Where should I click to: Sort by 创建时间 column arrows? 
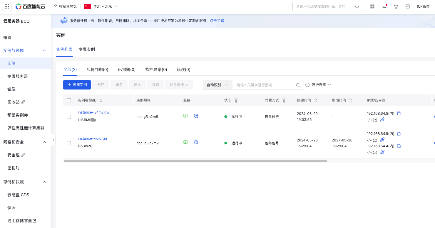coord(316,100)
